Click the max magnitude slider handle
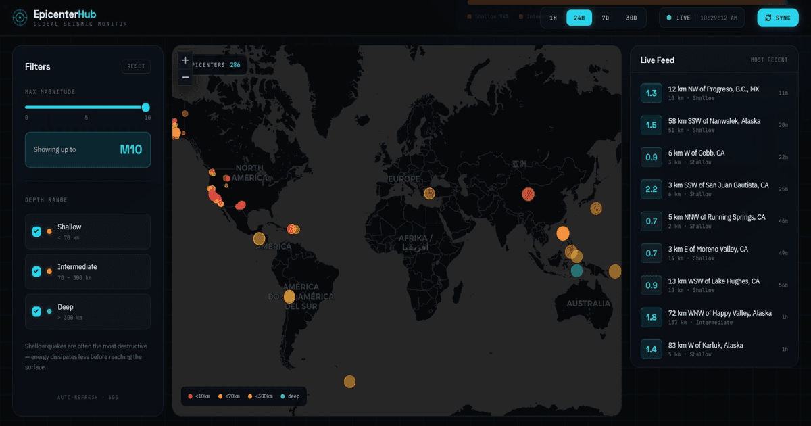This screenshot has width=811, height=426. [x=145, y=107]
